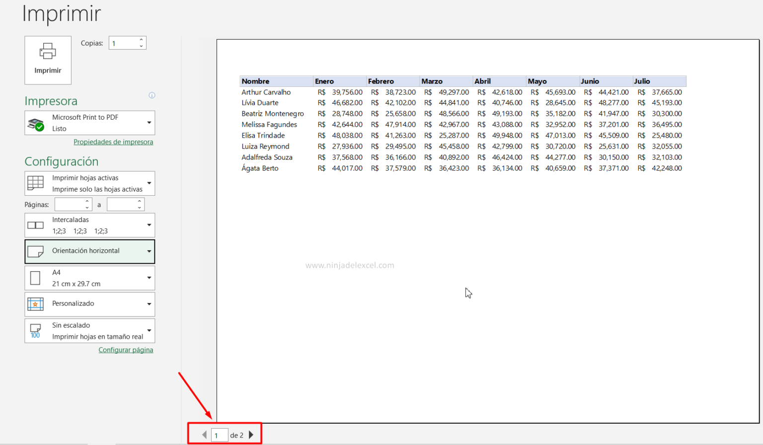Go to previous preview page arrow

[204, 435]
